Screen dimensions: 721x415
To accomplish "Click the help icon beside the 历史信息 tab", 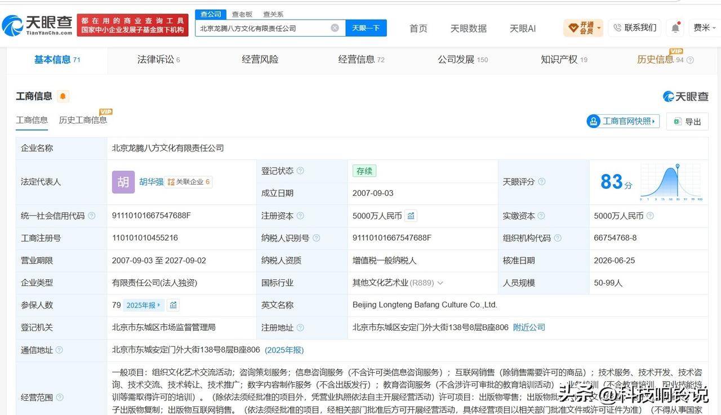I will tap(690, 60).
